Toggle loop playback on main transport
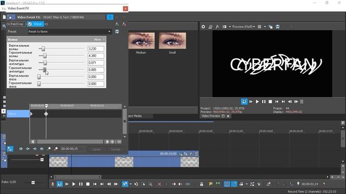 point(59,184)
